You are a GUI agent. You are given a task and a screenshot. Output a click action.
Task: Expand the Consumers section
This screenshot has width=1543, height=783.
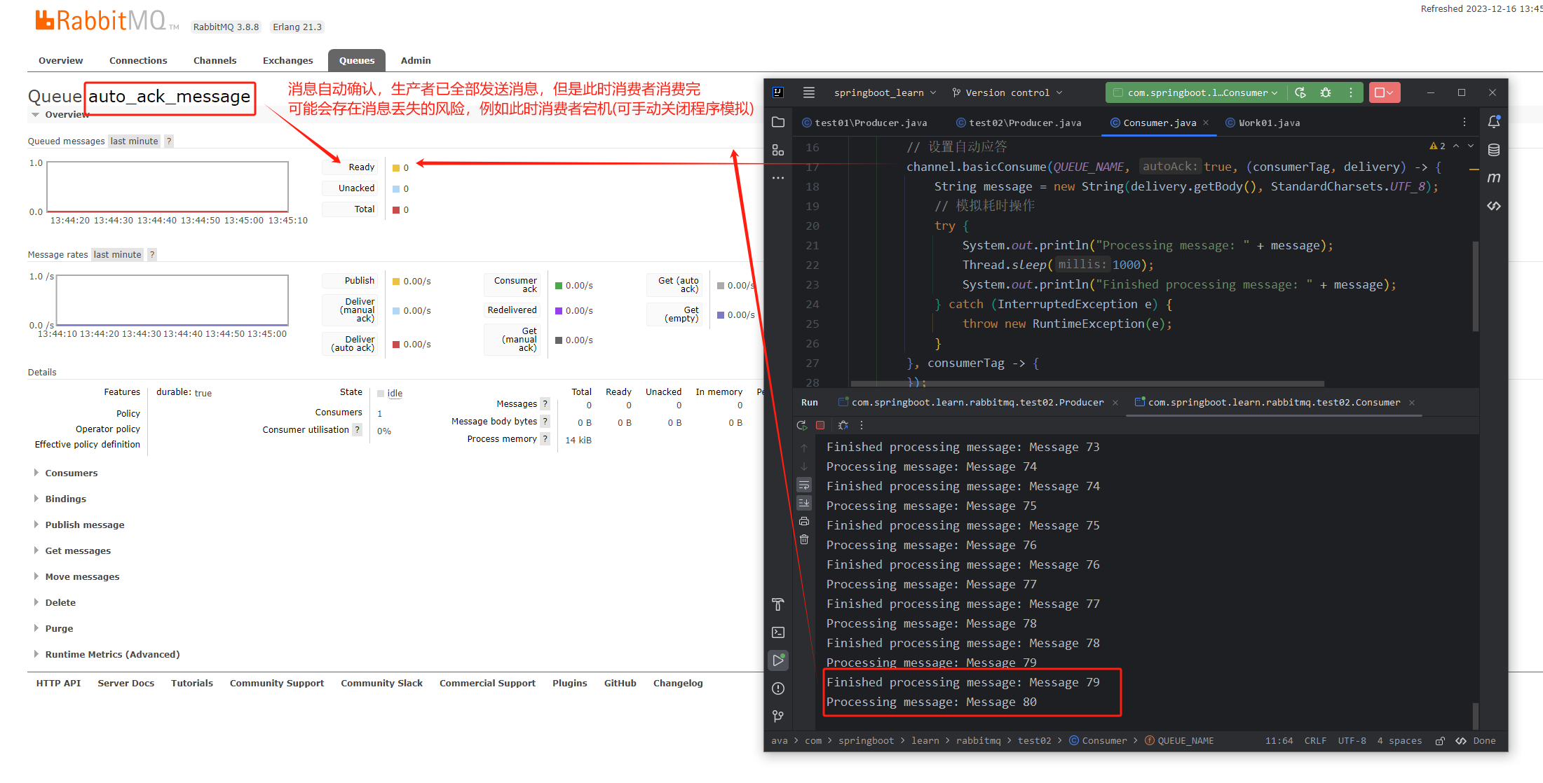coord(71,473)
